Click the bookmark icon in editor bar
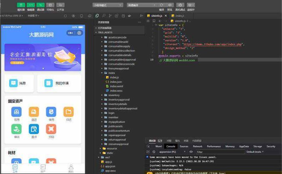282x174 pixels. point(154,21)
